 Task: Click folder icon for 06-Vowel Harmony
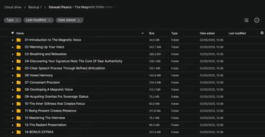click(18, 75)
